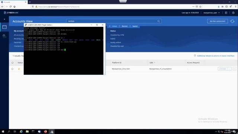The height and width of the screenshot is (134, 238).
Task: Expand the CyberArk left sidebar arrow
Action: pos(4,19)
